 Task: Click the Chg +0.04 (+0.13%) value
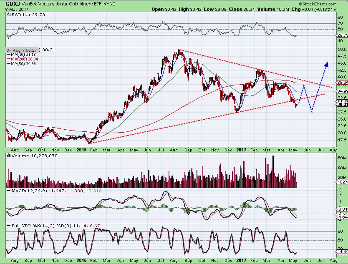point(312,9)
